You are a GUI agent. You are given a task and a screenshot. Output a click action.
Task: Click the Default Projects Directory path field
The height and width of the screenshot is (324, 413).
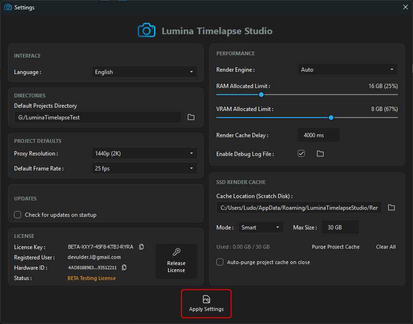point(98,117)
